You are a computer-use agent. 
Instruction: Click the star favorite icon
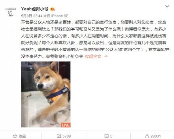click(x=15, y=136)
